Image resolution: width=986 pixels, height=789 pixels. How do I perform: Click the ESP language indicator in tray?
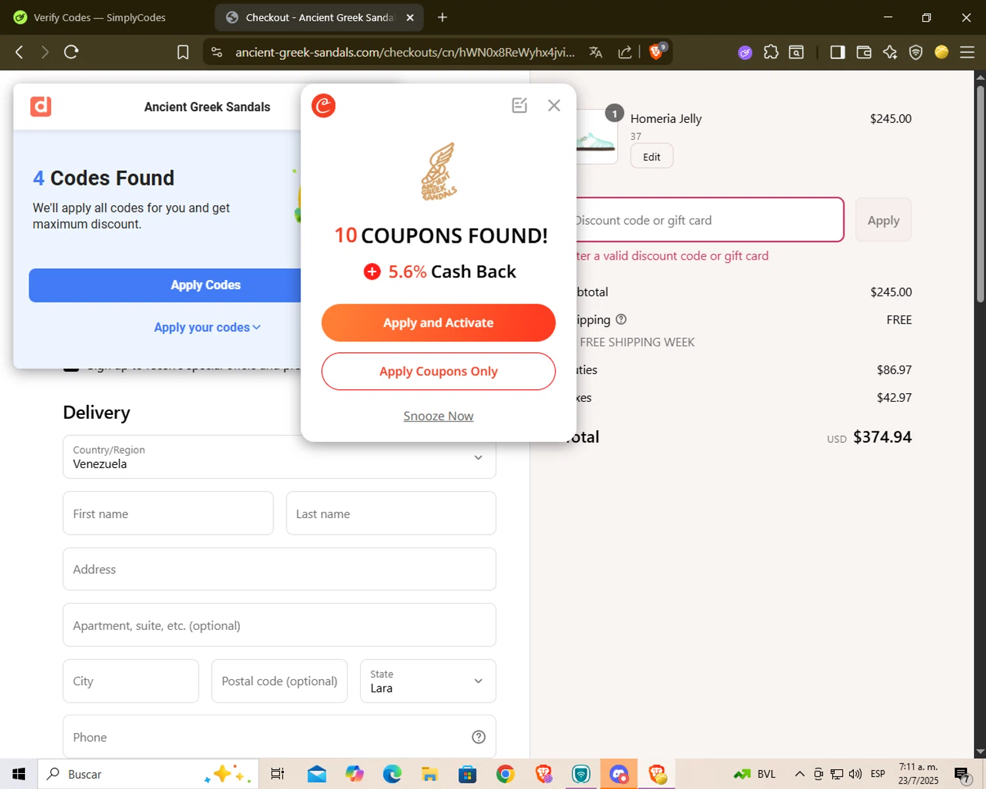click(x=878, y=774)
